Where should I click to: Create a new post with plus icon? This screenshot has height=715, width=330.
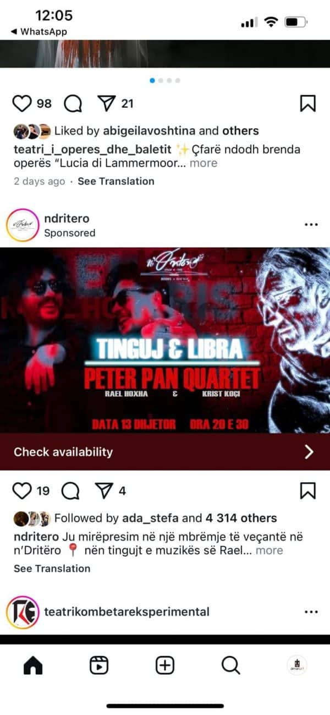(x=164, y=665)
